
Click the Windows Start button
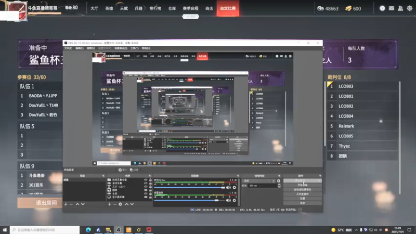coord(5,230)
